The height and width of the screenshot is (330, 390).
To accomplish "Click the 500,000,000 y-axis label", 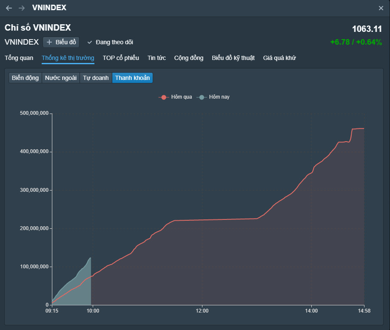I will (x=34, y=113).
